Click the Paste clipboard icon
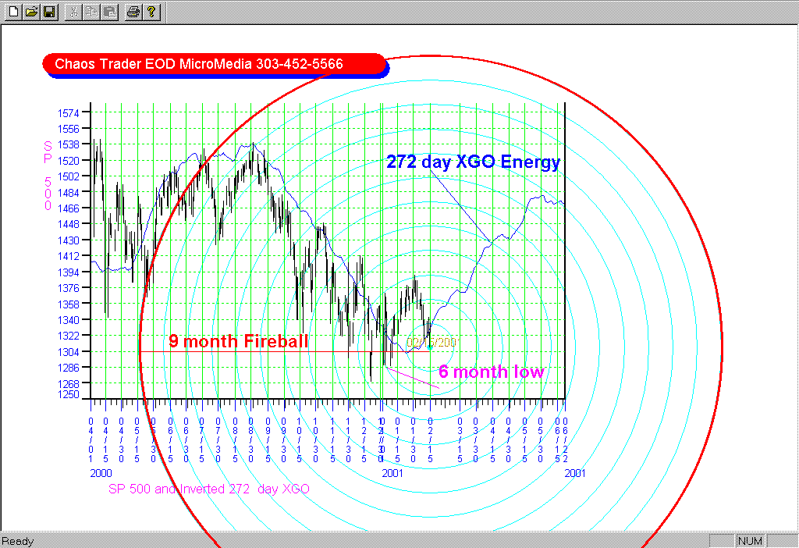The height and width of the screenshot is (548, 799). pos(109,11)
